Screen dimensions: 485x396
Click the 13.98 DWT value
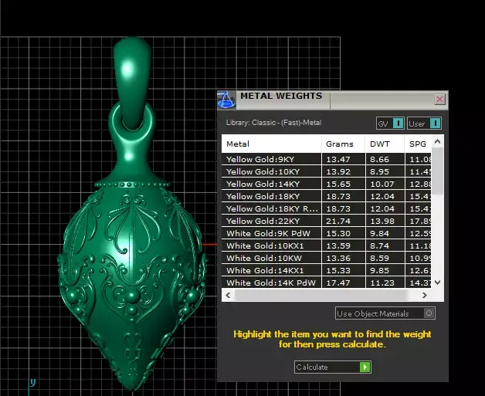[382, 222]
